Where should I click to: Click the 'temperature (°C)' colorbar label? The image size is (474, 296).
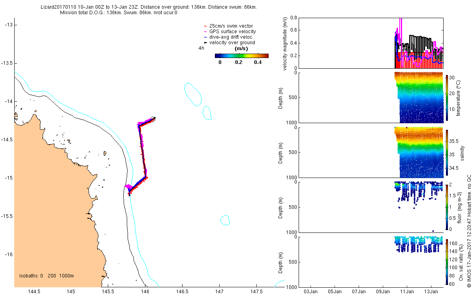459,97
